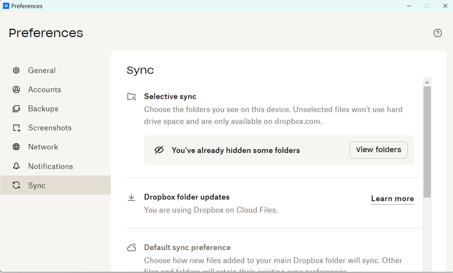Click the Network globe icon
The height and width of the screenshot is (273, 453).
tap(16, 147)
